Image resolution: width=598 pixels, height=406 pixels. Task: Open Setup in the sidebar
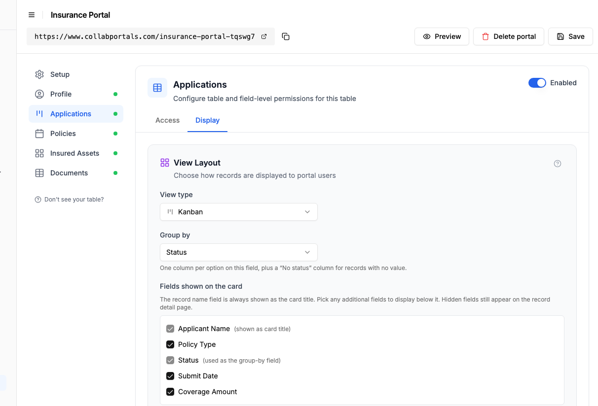pyautogui.click(x=76, y=74)
